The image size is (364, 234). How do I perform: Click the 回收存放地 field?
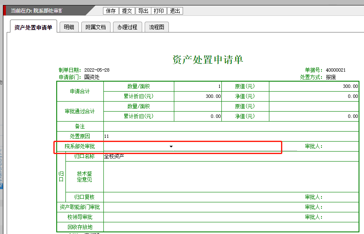231,227
